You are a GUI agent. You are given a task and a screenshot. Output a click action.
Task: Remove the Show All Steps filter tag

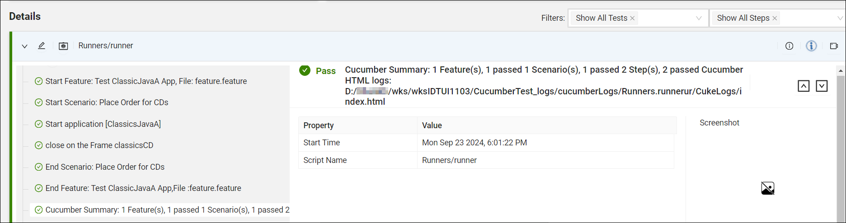[775, 18]
